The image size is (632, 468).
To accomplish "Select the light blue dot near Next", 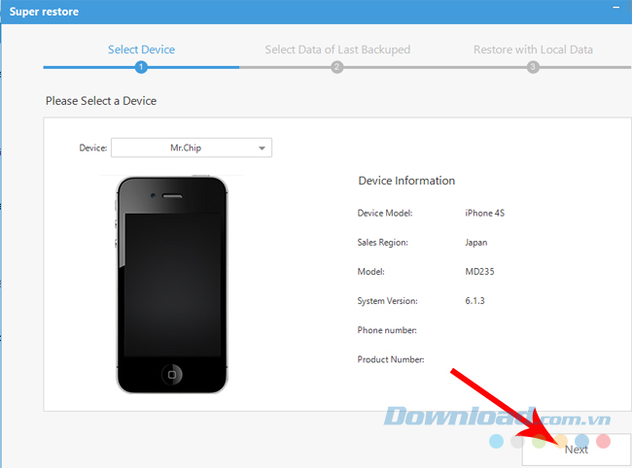I will pyautogui.click(x=497, y=441).
